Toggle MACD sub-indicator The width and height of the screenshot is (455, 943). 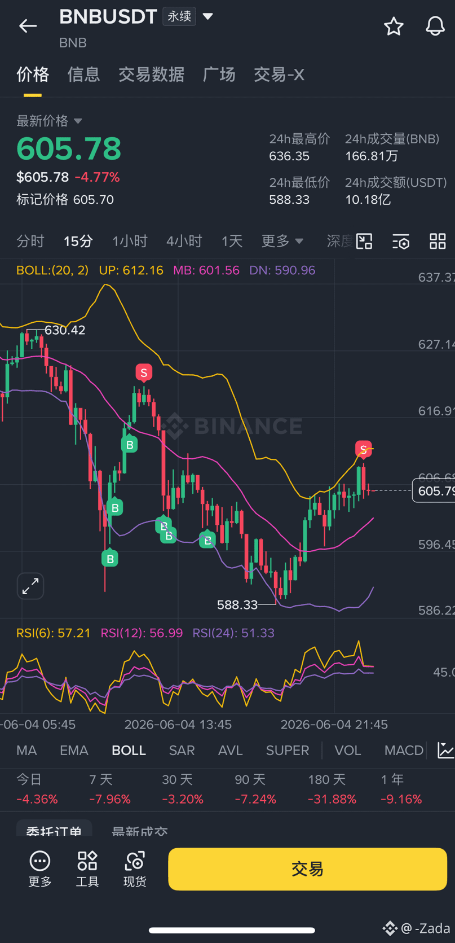(404, 751)
